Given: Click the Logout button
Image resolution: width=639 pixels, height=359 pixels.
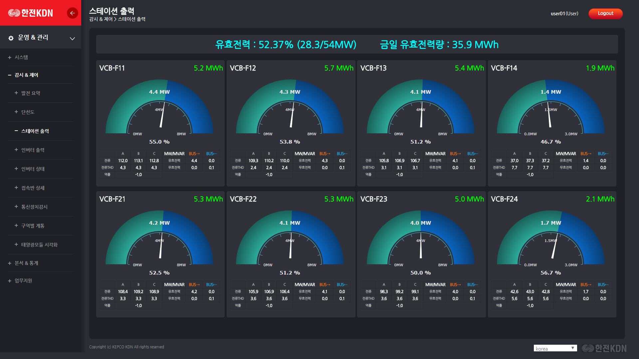Looking at the screenshot, I should pyautogui.click(x=605, y=13).
